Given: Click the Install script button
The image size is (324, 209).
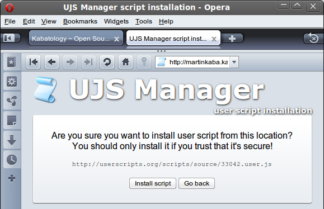Looking at the screenshot, I should (x=153, y=183).
